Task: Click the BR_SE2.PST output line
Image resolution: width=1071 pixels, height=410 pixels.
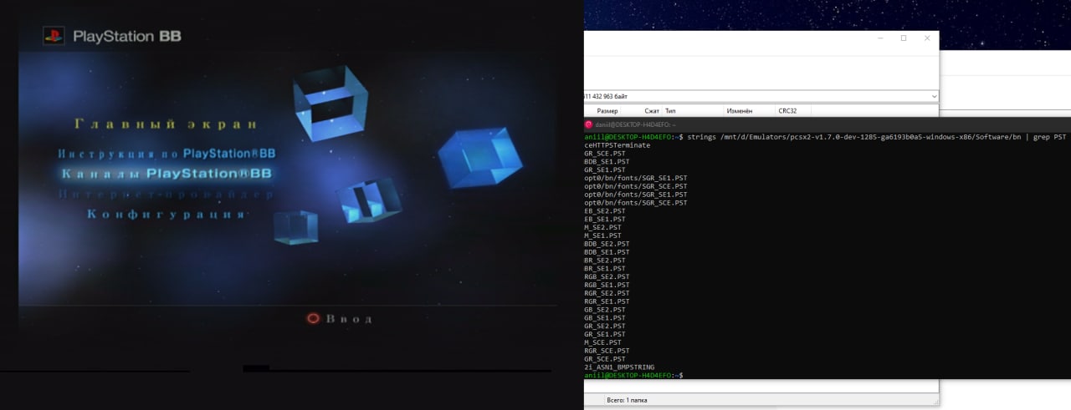Action: click(x=604, y=260)
